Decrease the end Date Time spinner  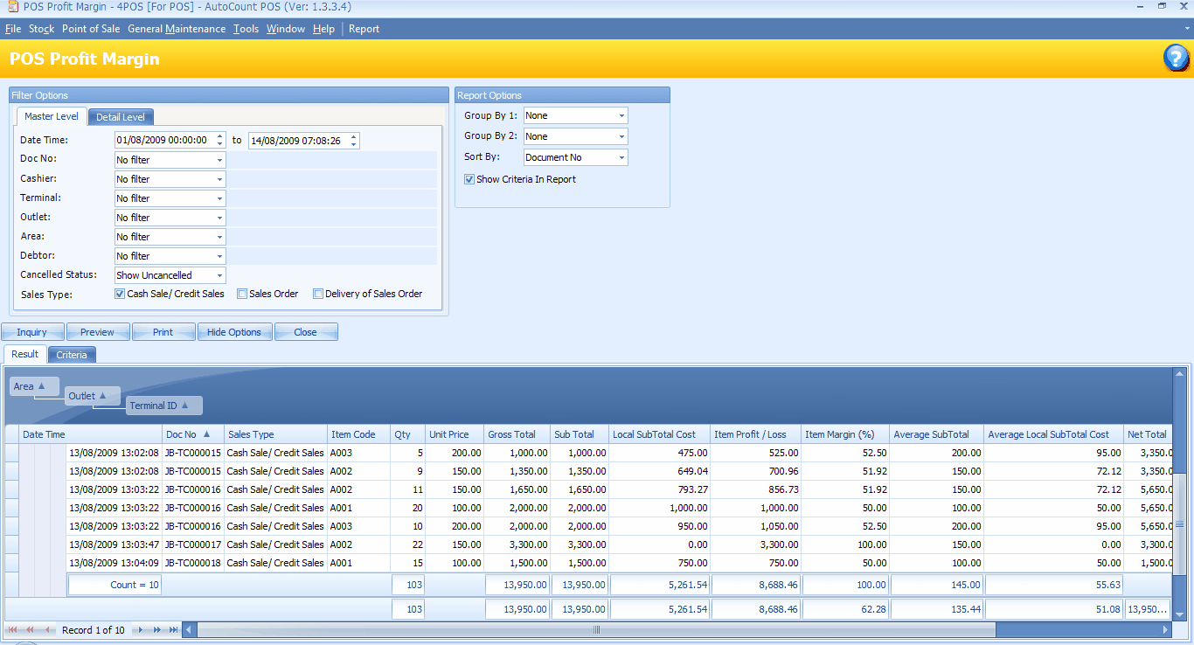354,144
